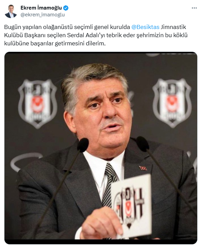Click the name Serdal Adalı'yı in the tweet
The image size is (201, 248).
(x=86, y=35)
